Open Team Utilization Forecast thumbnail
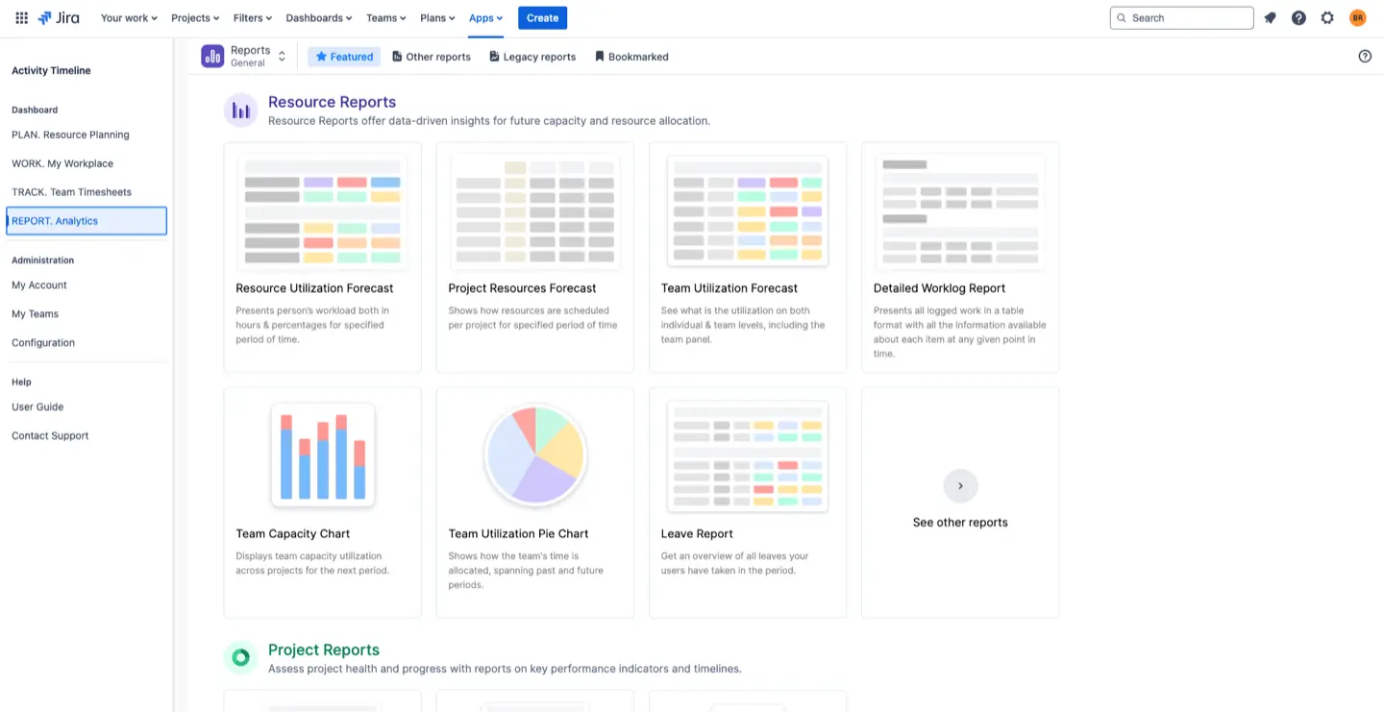The image size is (1384, 712). (748, 211)
